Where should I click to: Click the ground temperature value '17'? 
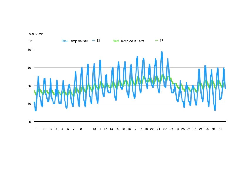pos(161,41)
